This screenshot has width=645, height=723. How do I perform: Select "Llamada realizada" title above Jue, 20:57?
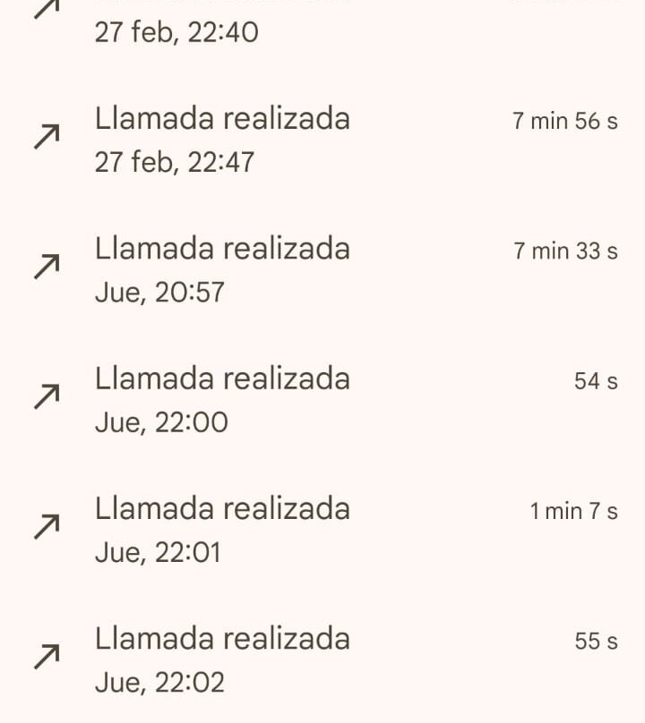click(222, 249)
